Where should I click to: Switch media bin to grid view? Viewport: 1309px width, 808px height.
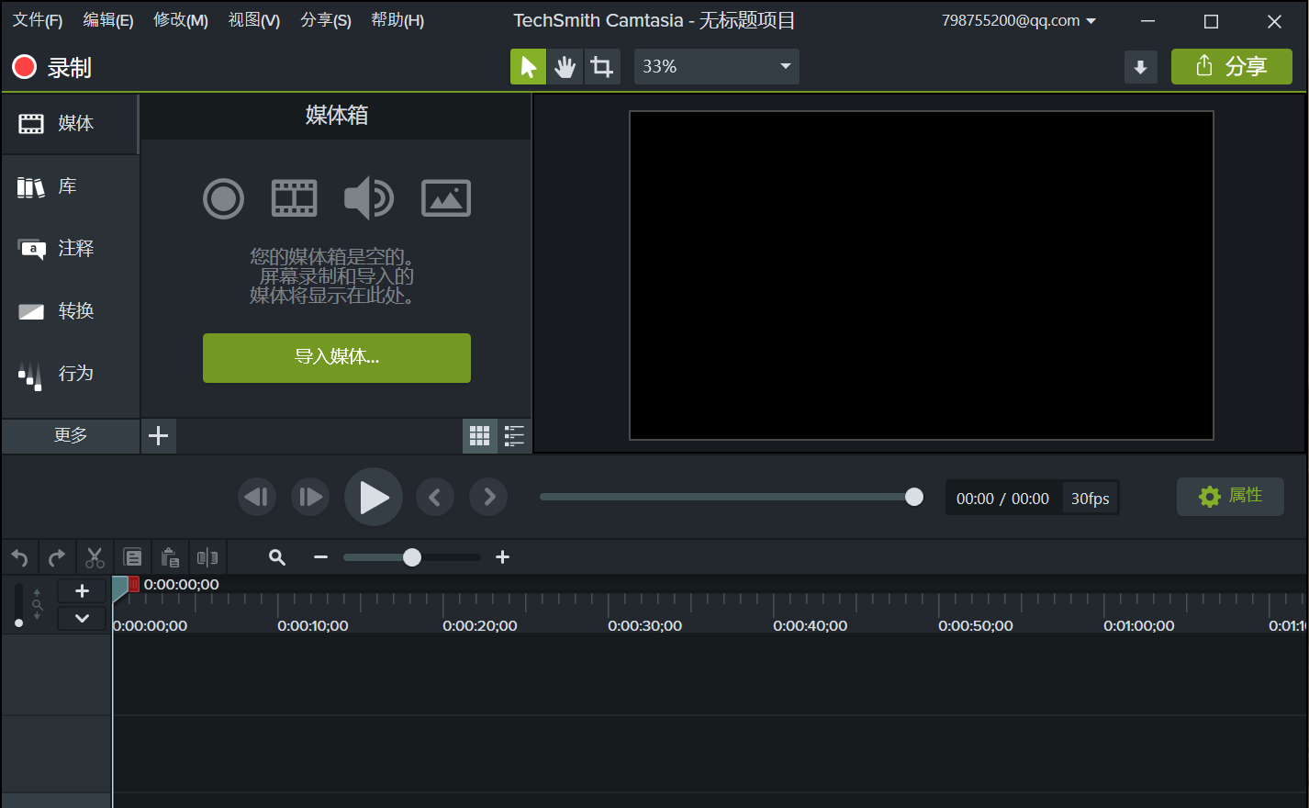[480, 435]
